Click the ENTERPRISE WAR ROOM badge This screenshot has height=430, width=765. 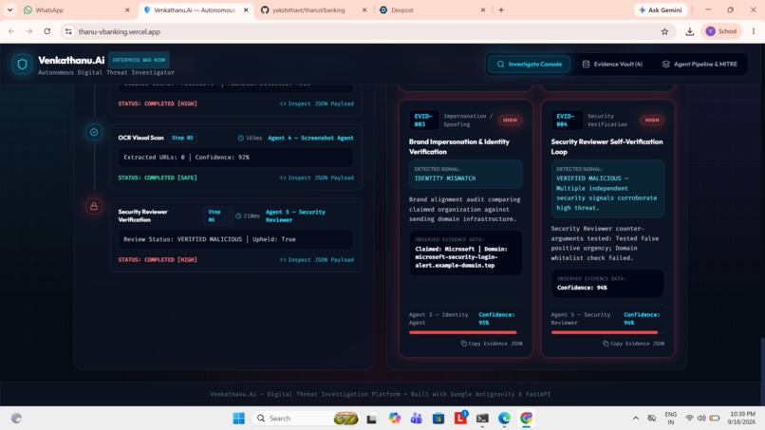point(139,60)
